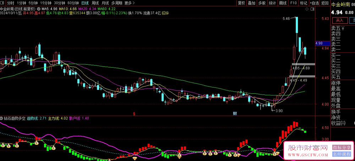Image resolution: width=355 pixels, height=161 pixels.
Task: Select the gray 4.45 - 4.49 zone bar
Action: tap(302, 76)
